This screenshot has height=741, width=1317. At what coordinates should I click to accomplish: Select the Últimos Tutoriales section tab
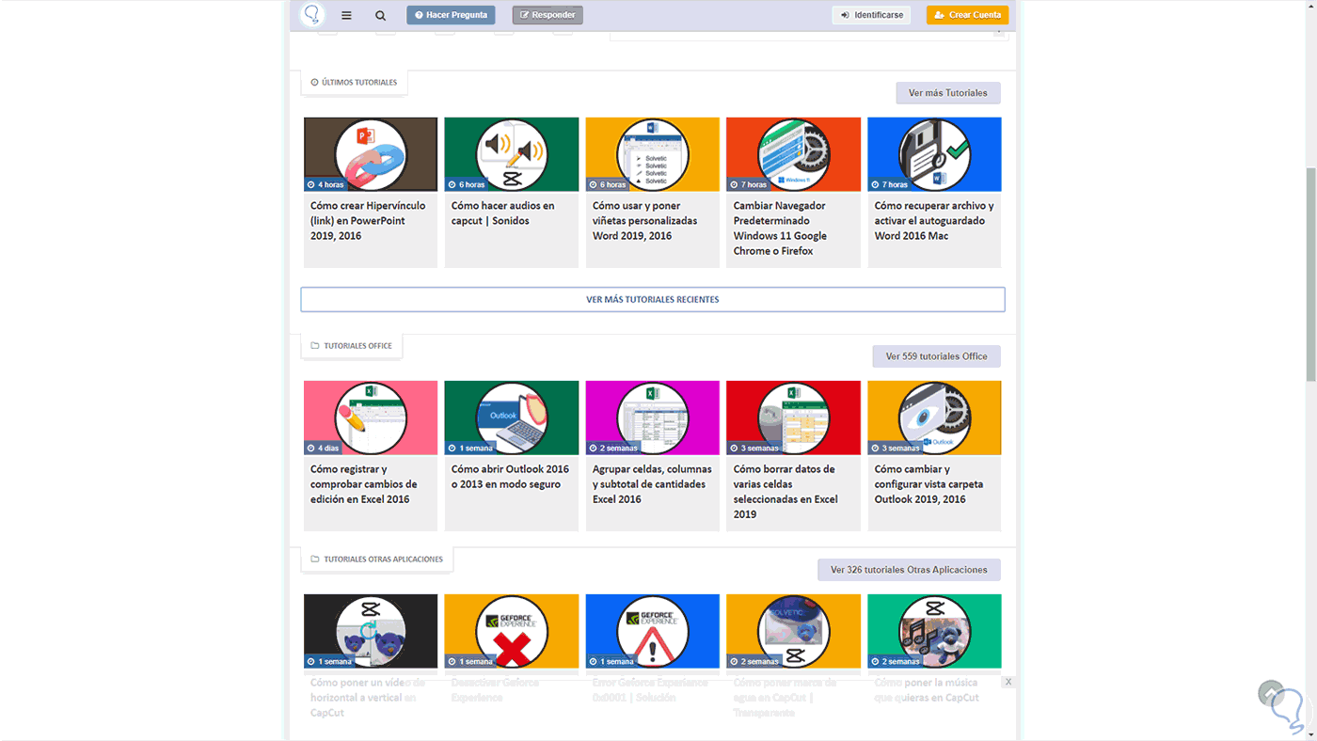pos(354,83)
